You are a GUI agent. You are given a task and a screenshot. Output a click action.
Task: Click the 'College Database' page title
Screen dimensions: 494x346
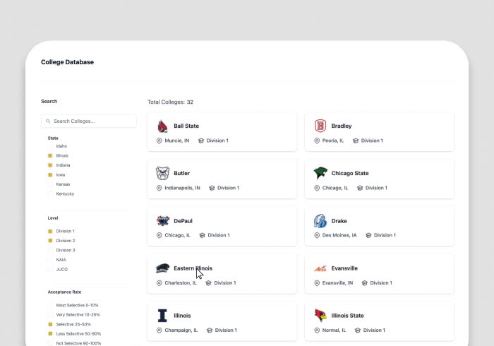pyautogui.click(x=68, y=62)
